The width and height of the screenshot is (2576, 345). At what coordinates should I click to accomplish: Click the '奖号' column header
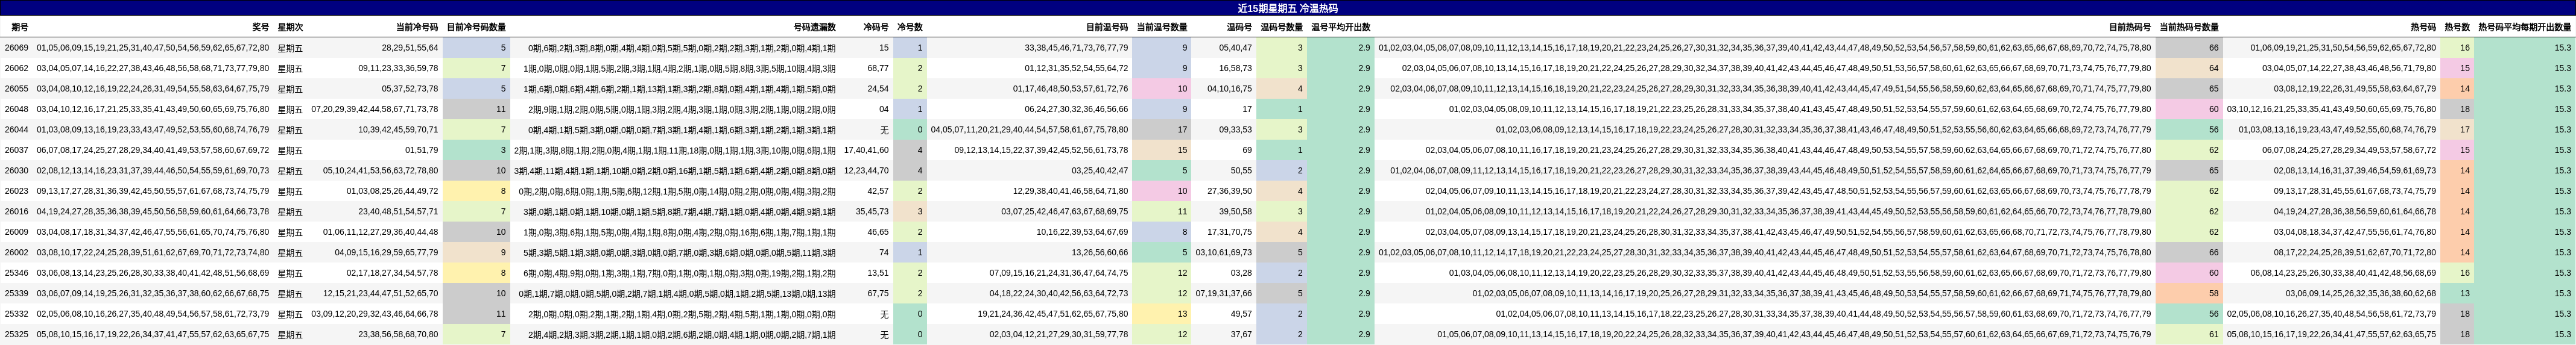[260, 27]
